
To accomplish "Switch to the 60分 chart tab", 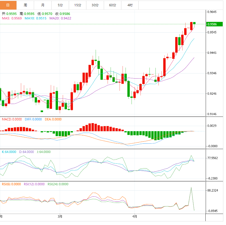I will (113, 5).
